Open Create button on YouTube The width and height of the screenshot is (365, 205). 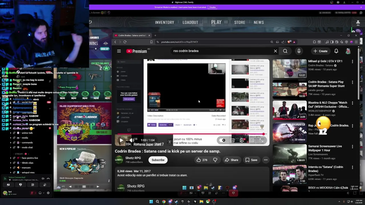pos(320,51)
